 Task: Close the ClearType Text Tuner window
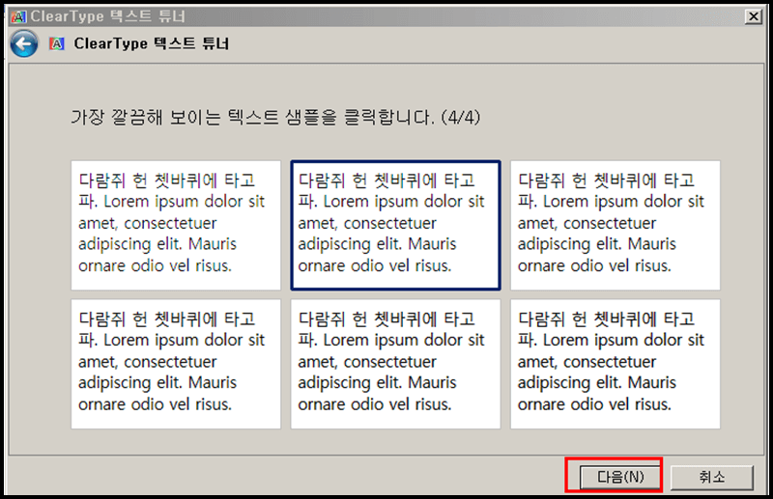[x=754, y=16]
